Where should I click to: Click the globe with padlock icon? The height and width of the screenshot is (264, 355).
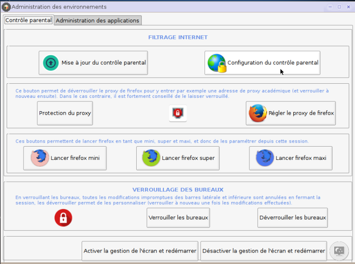tap(217, 63)
